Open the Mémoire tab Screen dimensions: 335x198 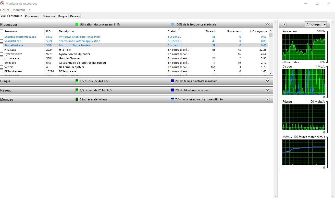(49, 16)
